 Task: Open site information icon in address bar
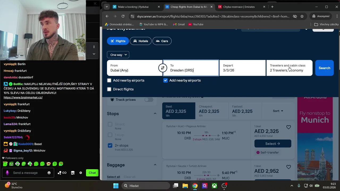[x=132, y=16]
